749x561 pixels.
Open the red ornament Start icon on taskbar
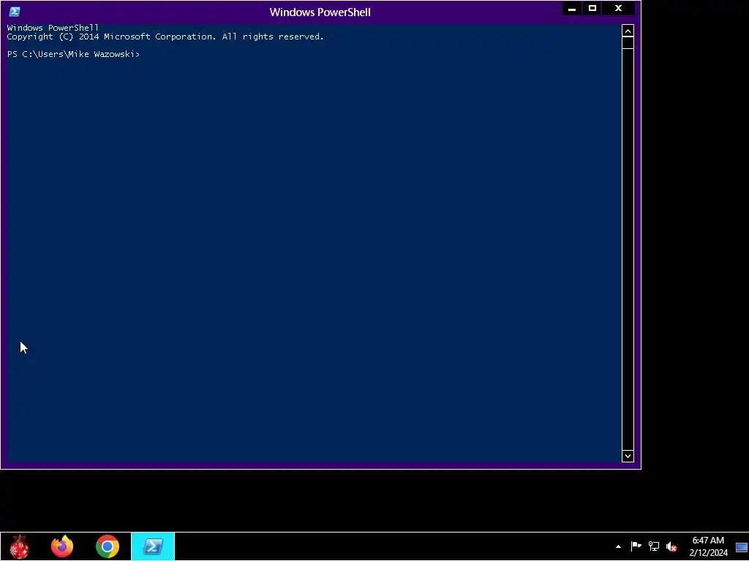(19, 546)
